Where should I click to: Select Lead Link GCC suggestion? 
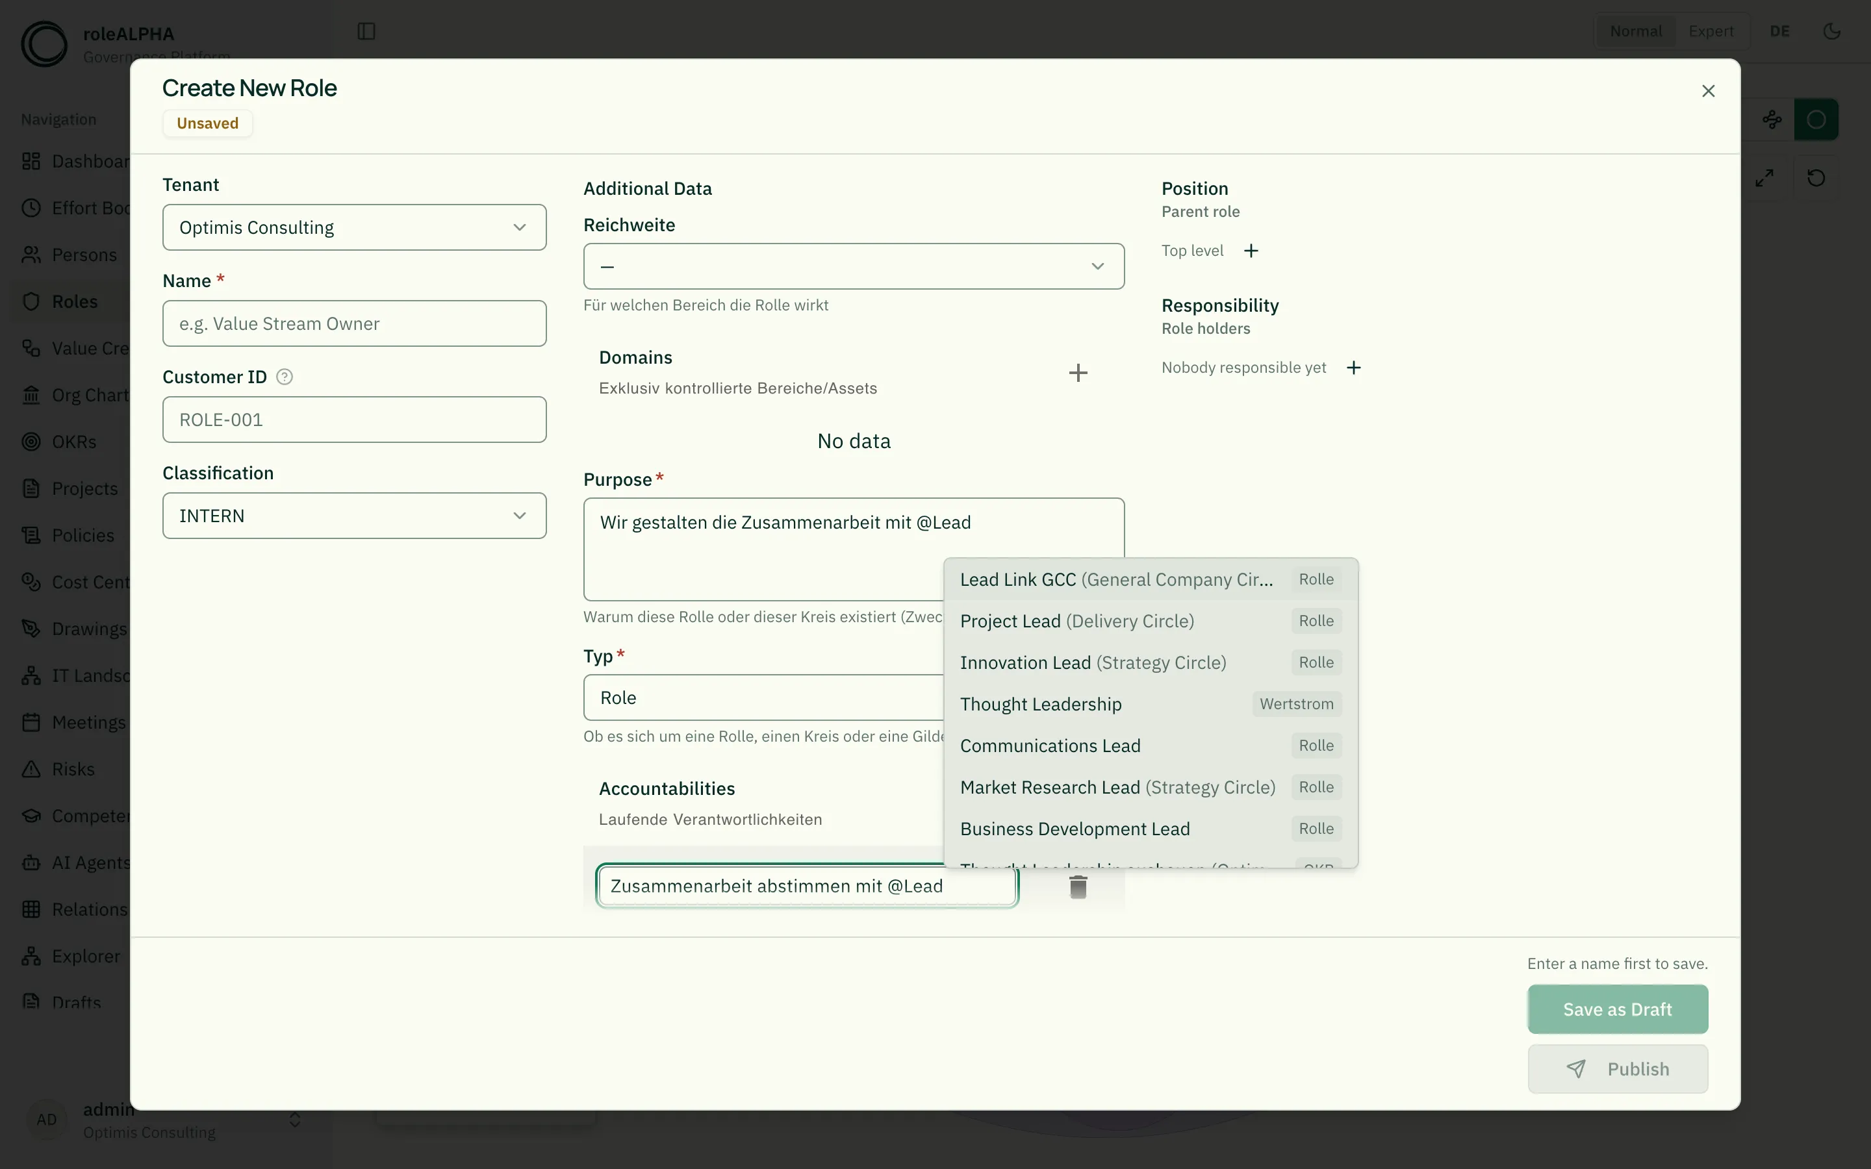[1151, 580]
